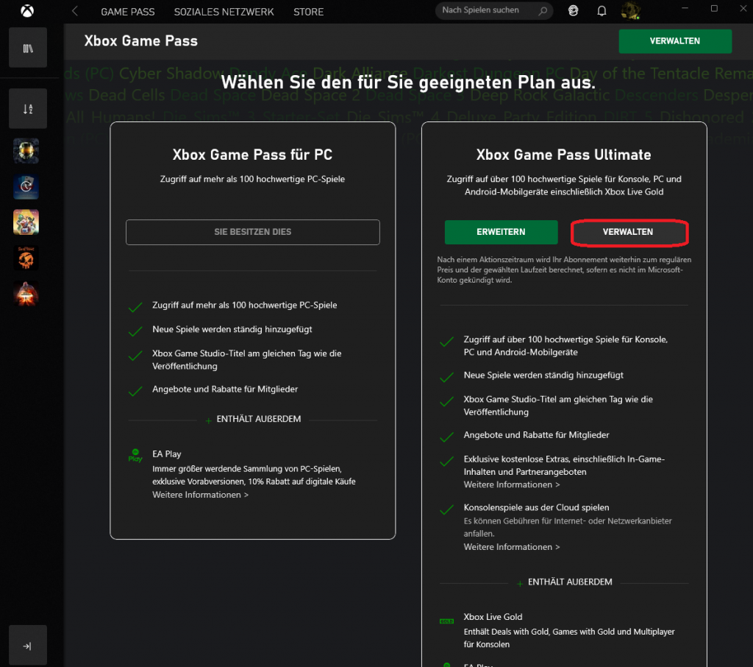Click the green ERWEITERN button
Screen dimensions: 753x667
pos(501,232)
